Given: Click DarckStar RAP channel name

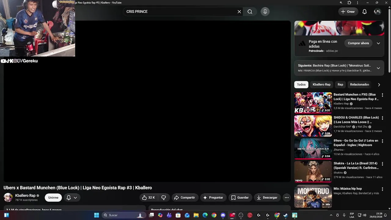Looking at the screenshot, I should [x=342, y=127].
